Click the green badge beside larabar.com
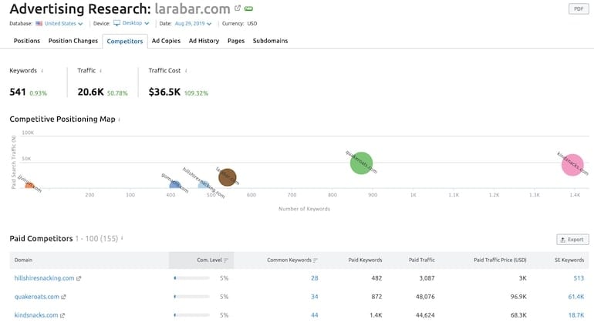 pyautogui.click(x=248, y=8)
